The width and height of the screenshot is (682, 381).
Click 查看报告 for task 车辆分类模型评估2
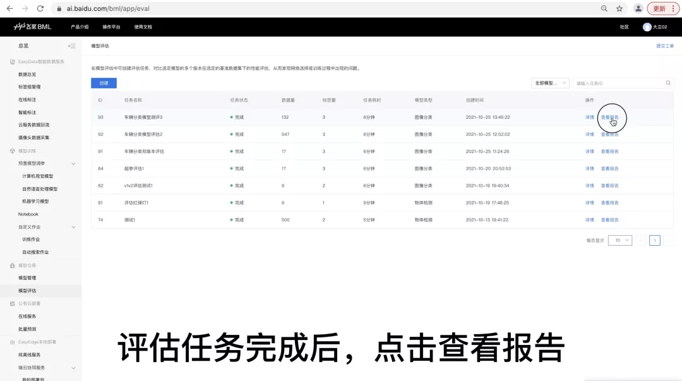(x=609, y=134)
